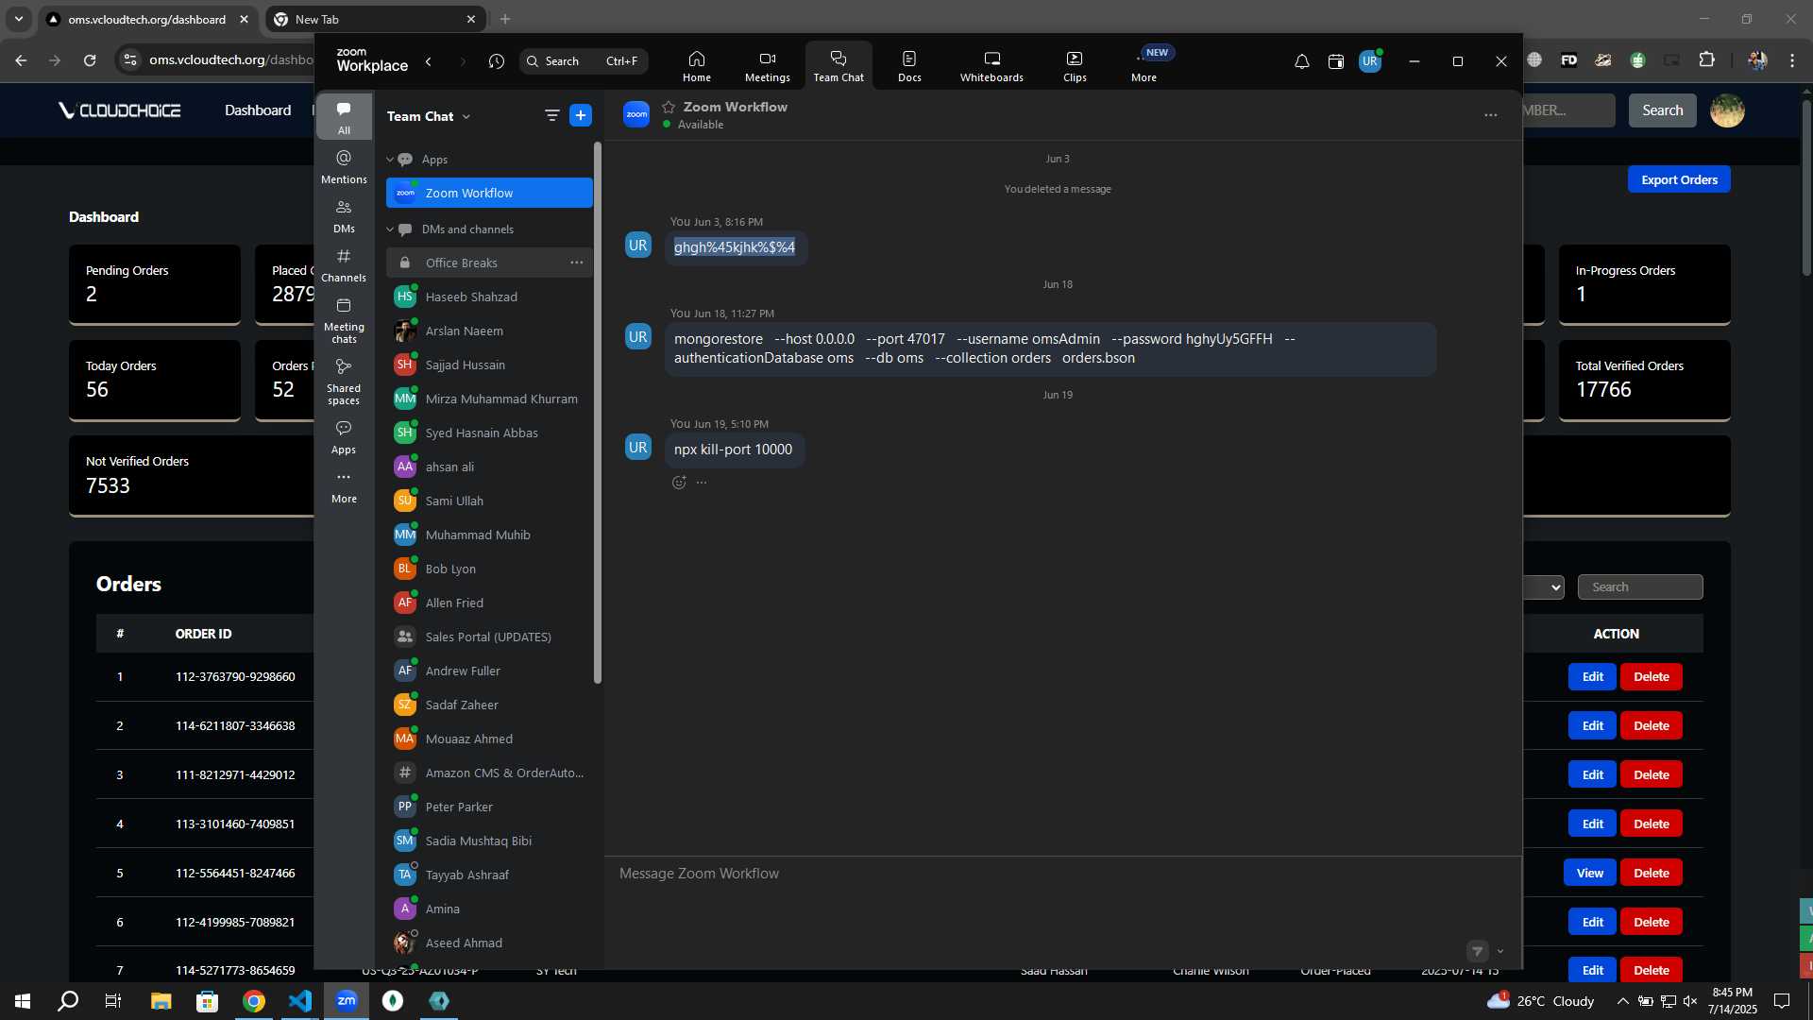Open More options in the left sidebar
Image resolution: width=1813 pixels, height=1020 pixels.
(x=344, y=486)
